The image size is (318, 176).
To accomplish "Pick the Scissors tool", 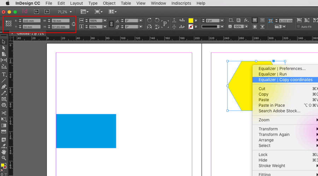I will tap(4, 113).
